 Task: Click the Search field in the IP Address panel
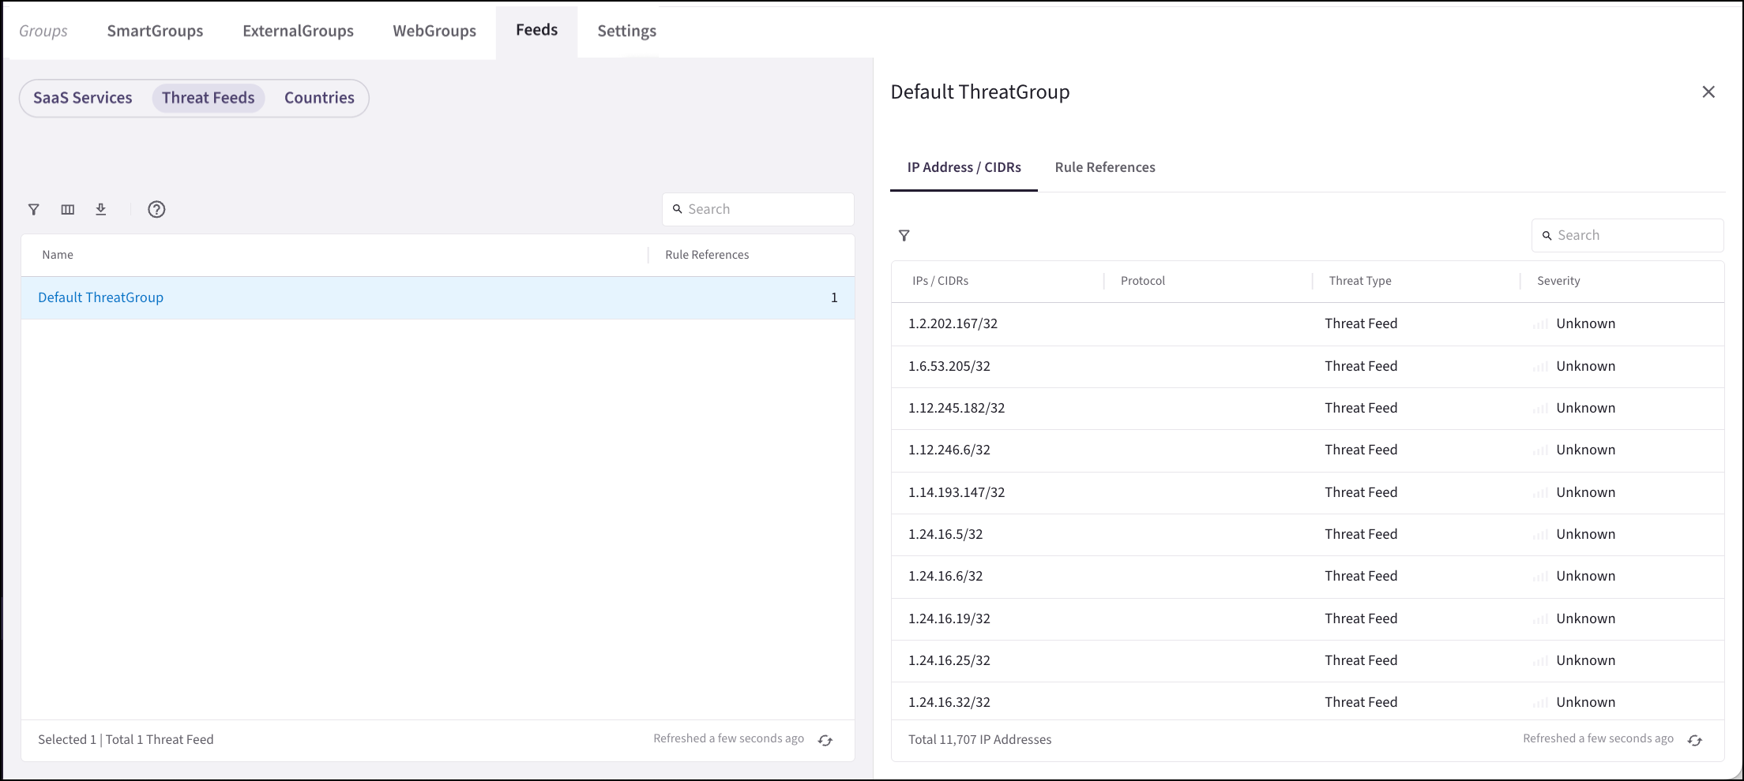coord(1627,234)
